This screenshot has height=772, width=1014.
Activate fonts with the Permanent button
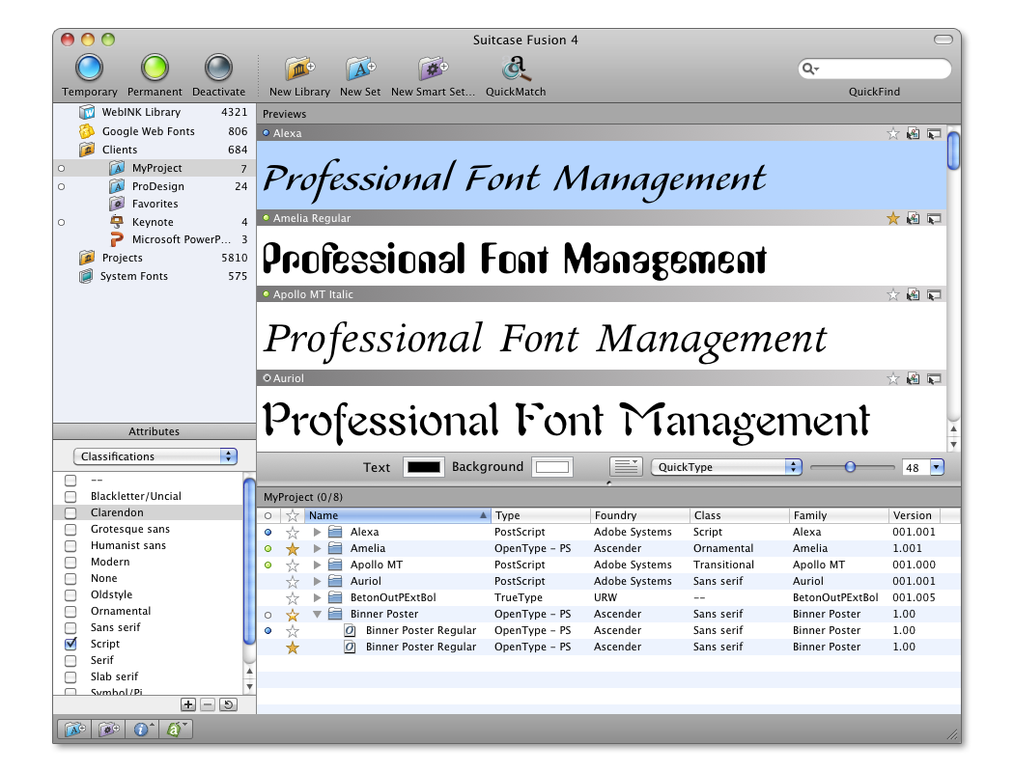pyautogui.click(x=155, y=68)
